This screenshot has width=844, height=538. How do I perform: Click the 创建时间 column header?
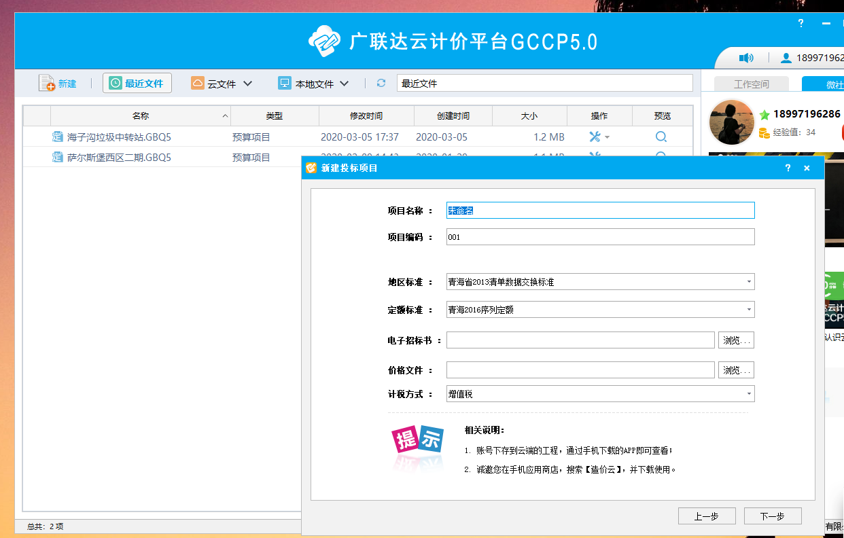pyautogui.click(x=453, y=116)
